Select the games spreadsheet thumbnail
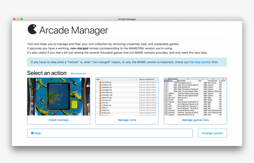This screenshot has height=163, width=254. [195, 97]
